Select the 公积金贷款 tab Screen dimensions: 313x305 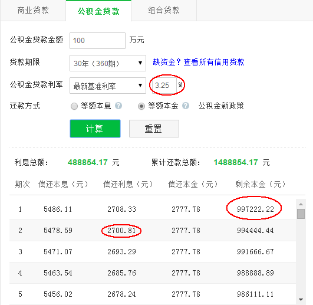coord(98,11)
